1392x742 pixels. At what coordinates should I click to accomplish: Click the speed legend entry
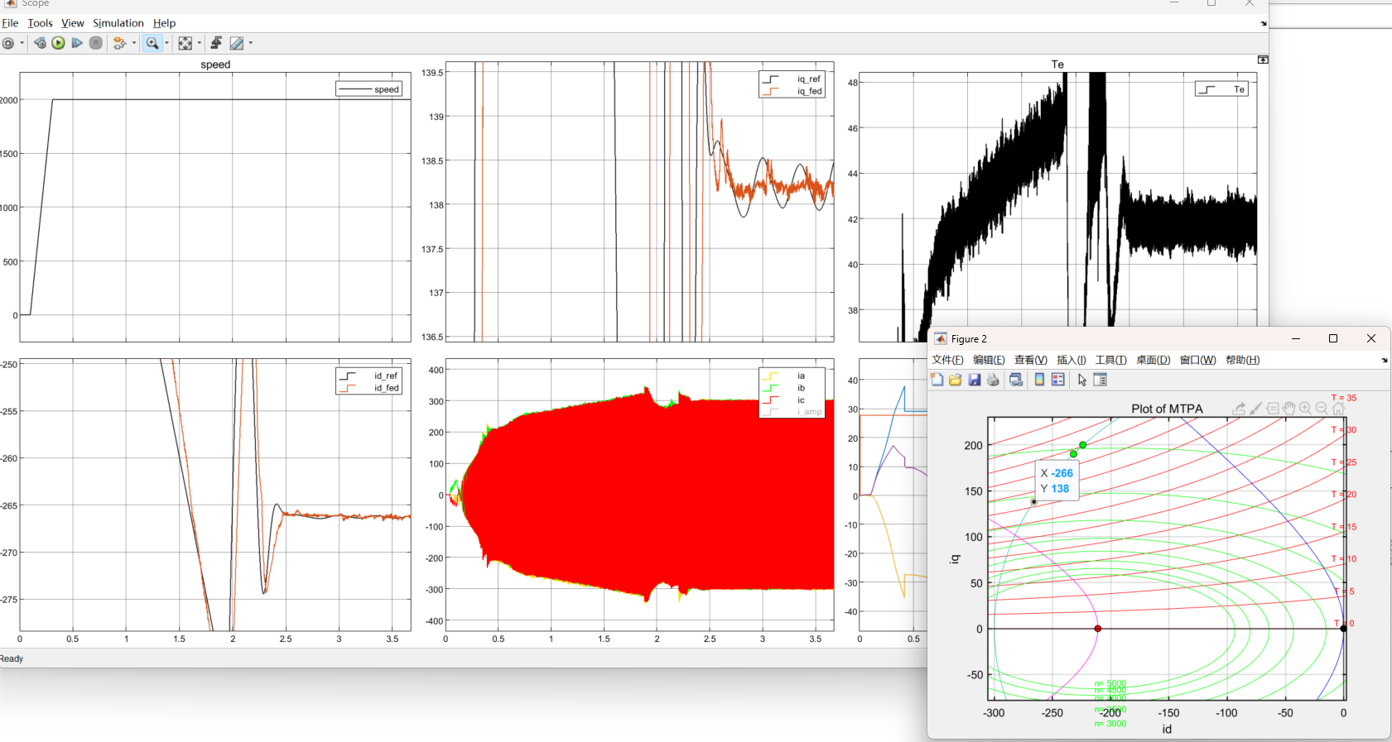point(369,89)
